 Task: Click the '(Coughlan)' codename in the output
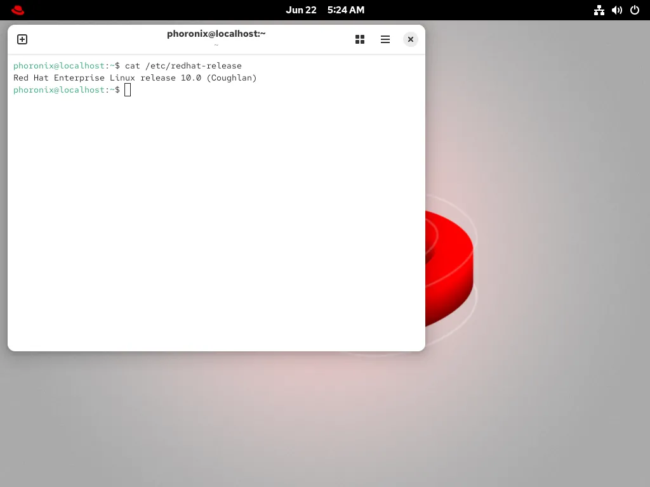(x=232, y=78)
